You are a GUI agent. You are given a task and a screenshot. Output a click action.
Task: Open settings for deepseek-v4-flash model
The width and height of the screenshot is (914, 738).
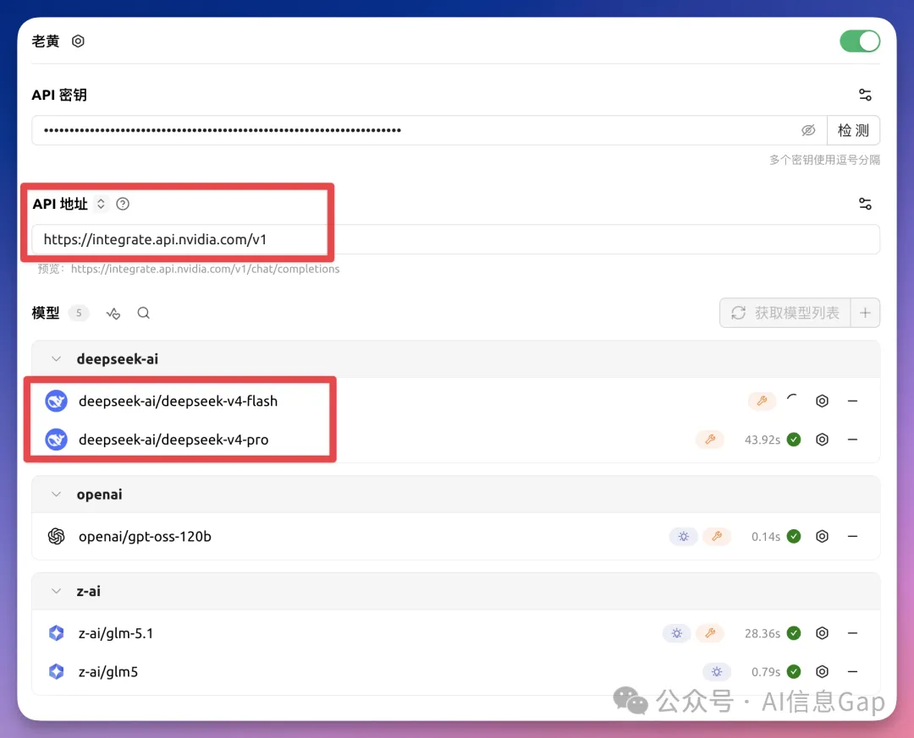(821, 401)
